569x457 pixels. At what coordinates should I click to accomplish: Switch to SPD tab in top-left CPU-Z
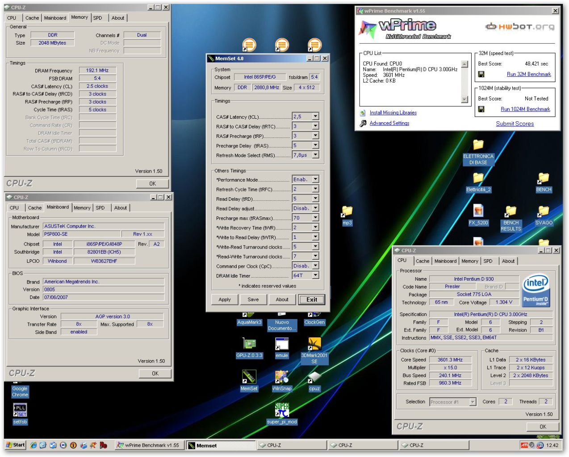(x=98, y=18)
